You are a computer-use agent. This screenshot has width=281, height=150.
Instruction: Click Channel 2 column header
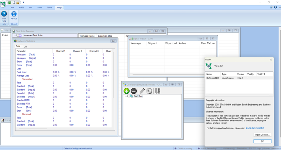click(x=77, y=51)
